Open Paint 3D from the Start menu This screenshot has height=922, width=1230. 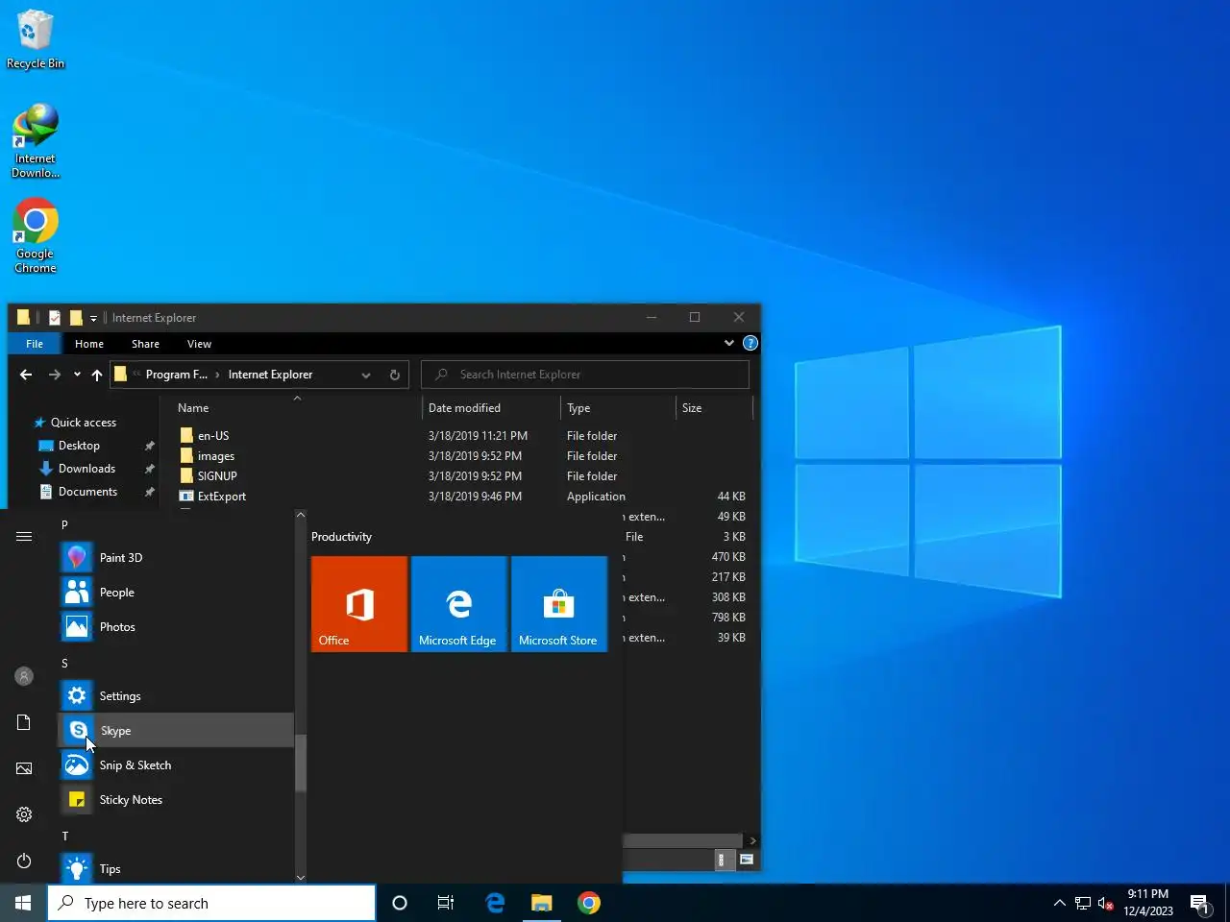[x=176, y=558]
